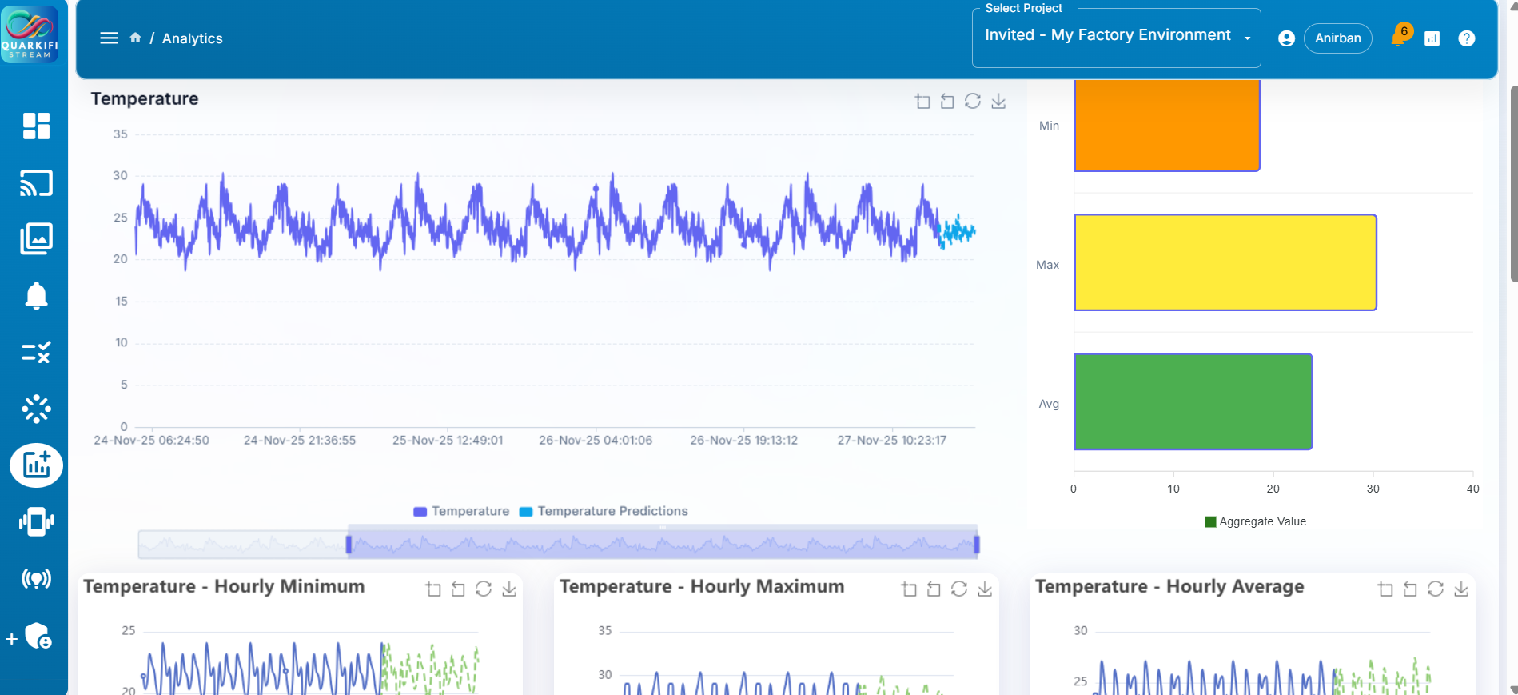Screen dimensions: 1518x695
Task: Open the Anirban user profile menu
Action: click(1337, 38)
